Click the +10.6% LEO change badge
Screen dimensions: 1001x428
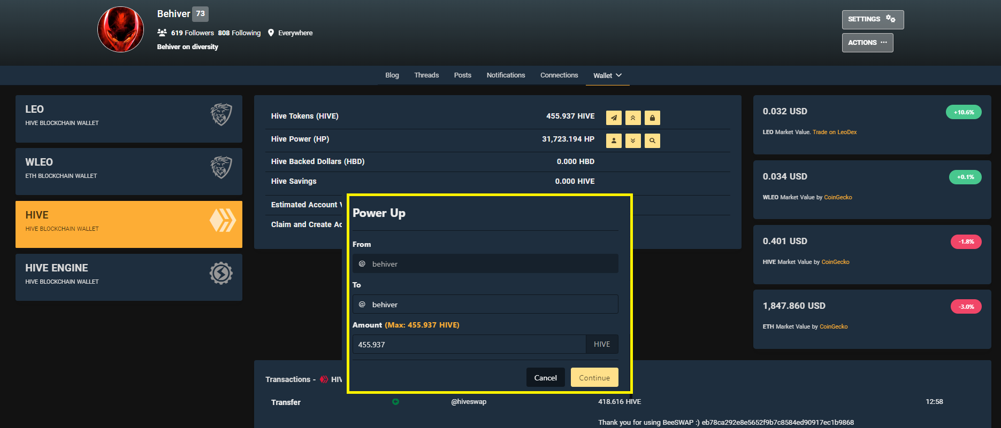[964, 112]
